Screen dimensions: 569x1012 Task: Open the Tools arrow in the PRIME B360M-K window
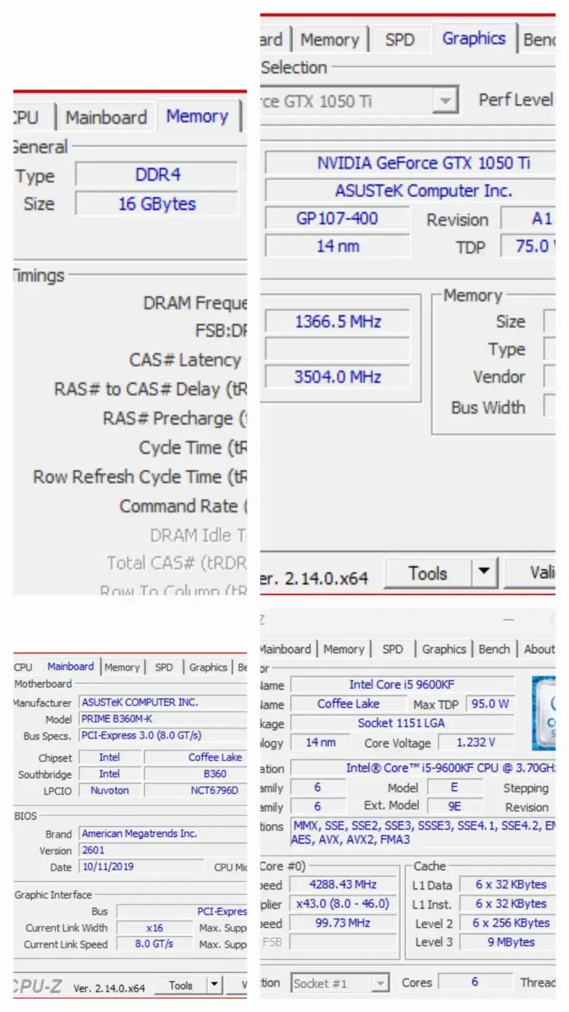coord(214,985)
